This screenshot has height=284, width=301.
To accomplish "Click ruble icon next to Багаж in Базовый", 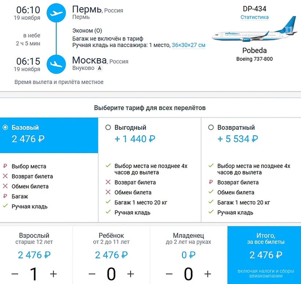I will pos(5,196).
